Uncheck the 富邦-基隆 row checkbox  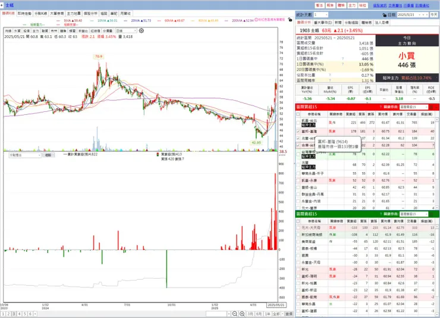(298, 131)
